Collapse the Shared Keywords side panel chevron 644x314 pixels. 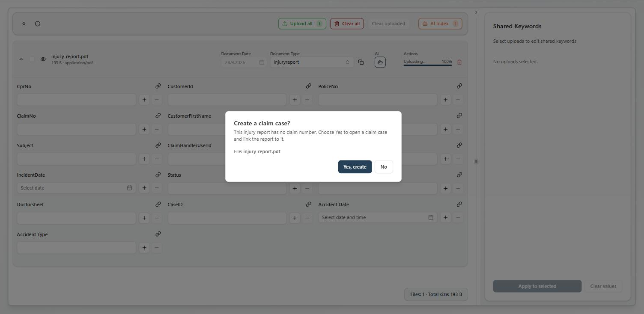(476, 12)
